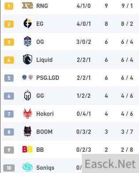Image resolution: width=139 pixels, height=173 pixels.
Task: Click OG's 6 / 4 game score
Action: [127, 42]
